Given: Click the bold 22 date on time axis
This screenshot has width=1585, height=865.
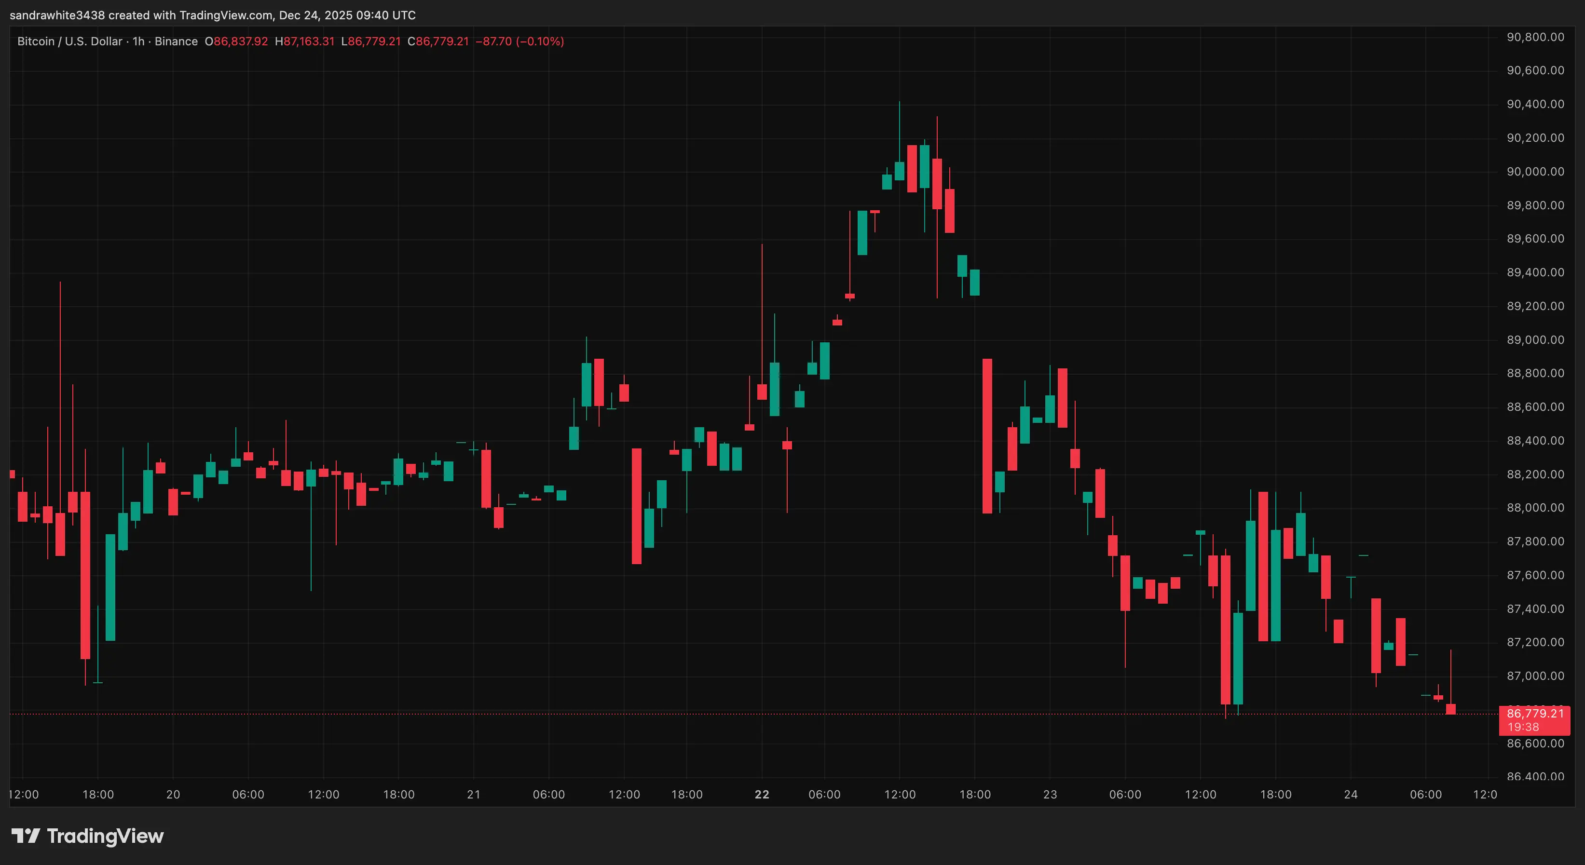Looking at the screenshot, I should (x=762, y=794).
